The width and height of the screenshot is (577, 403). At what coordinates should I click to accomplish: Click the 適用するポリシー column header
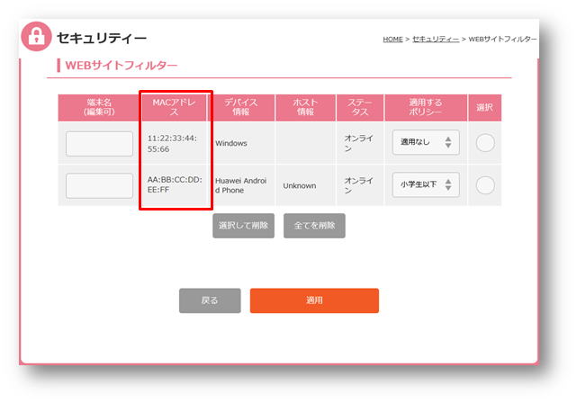[426, 107]
